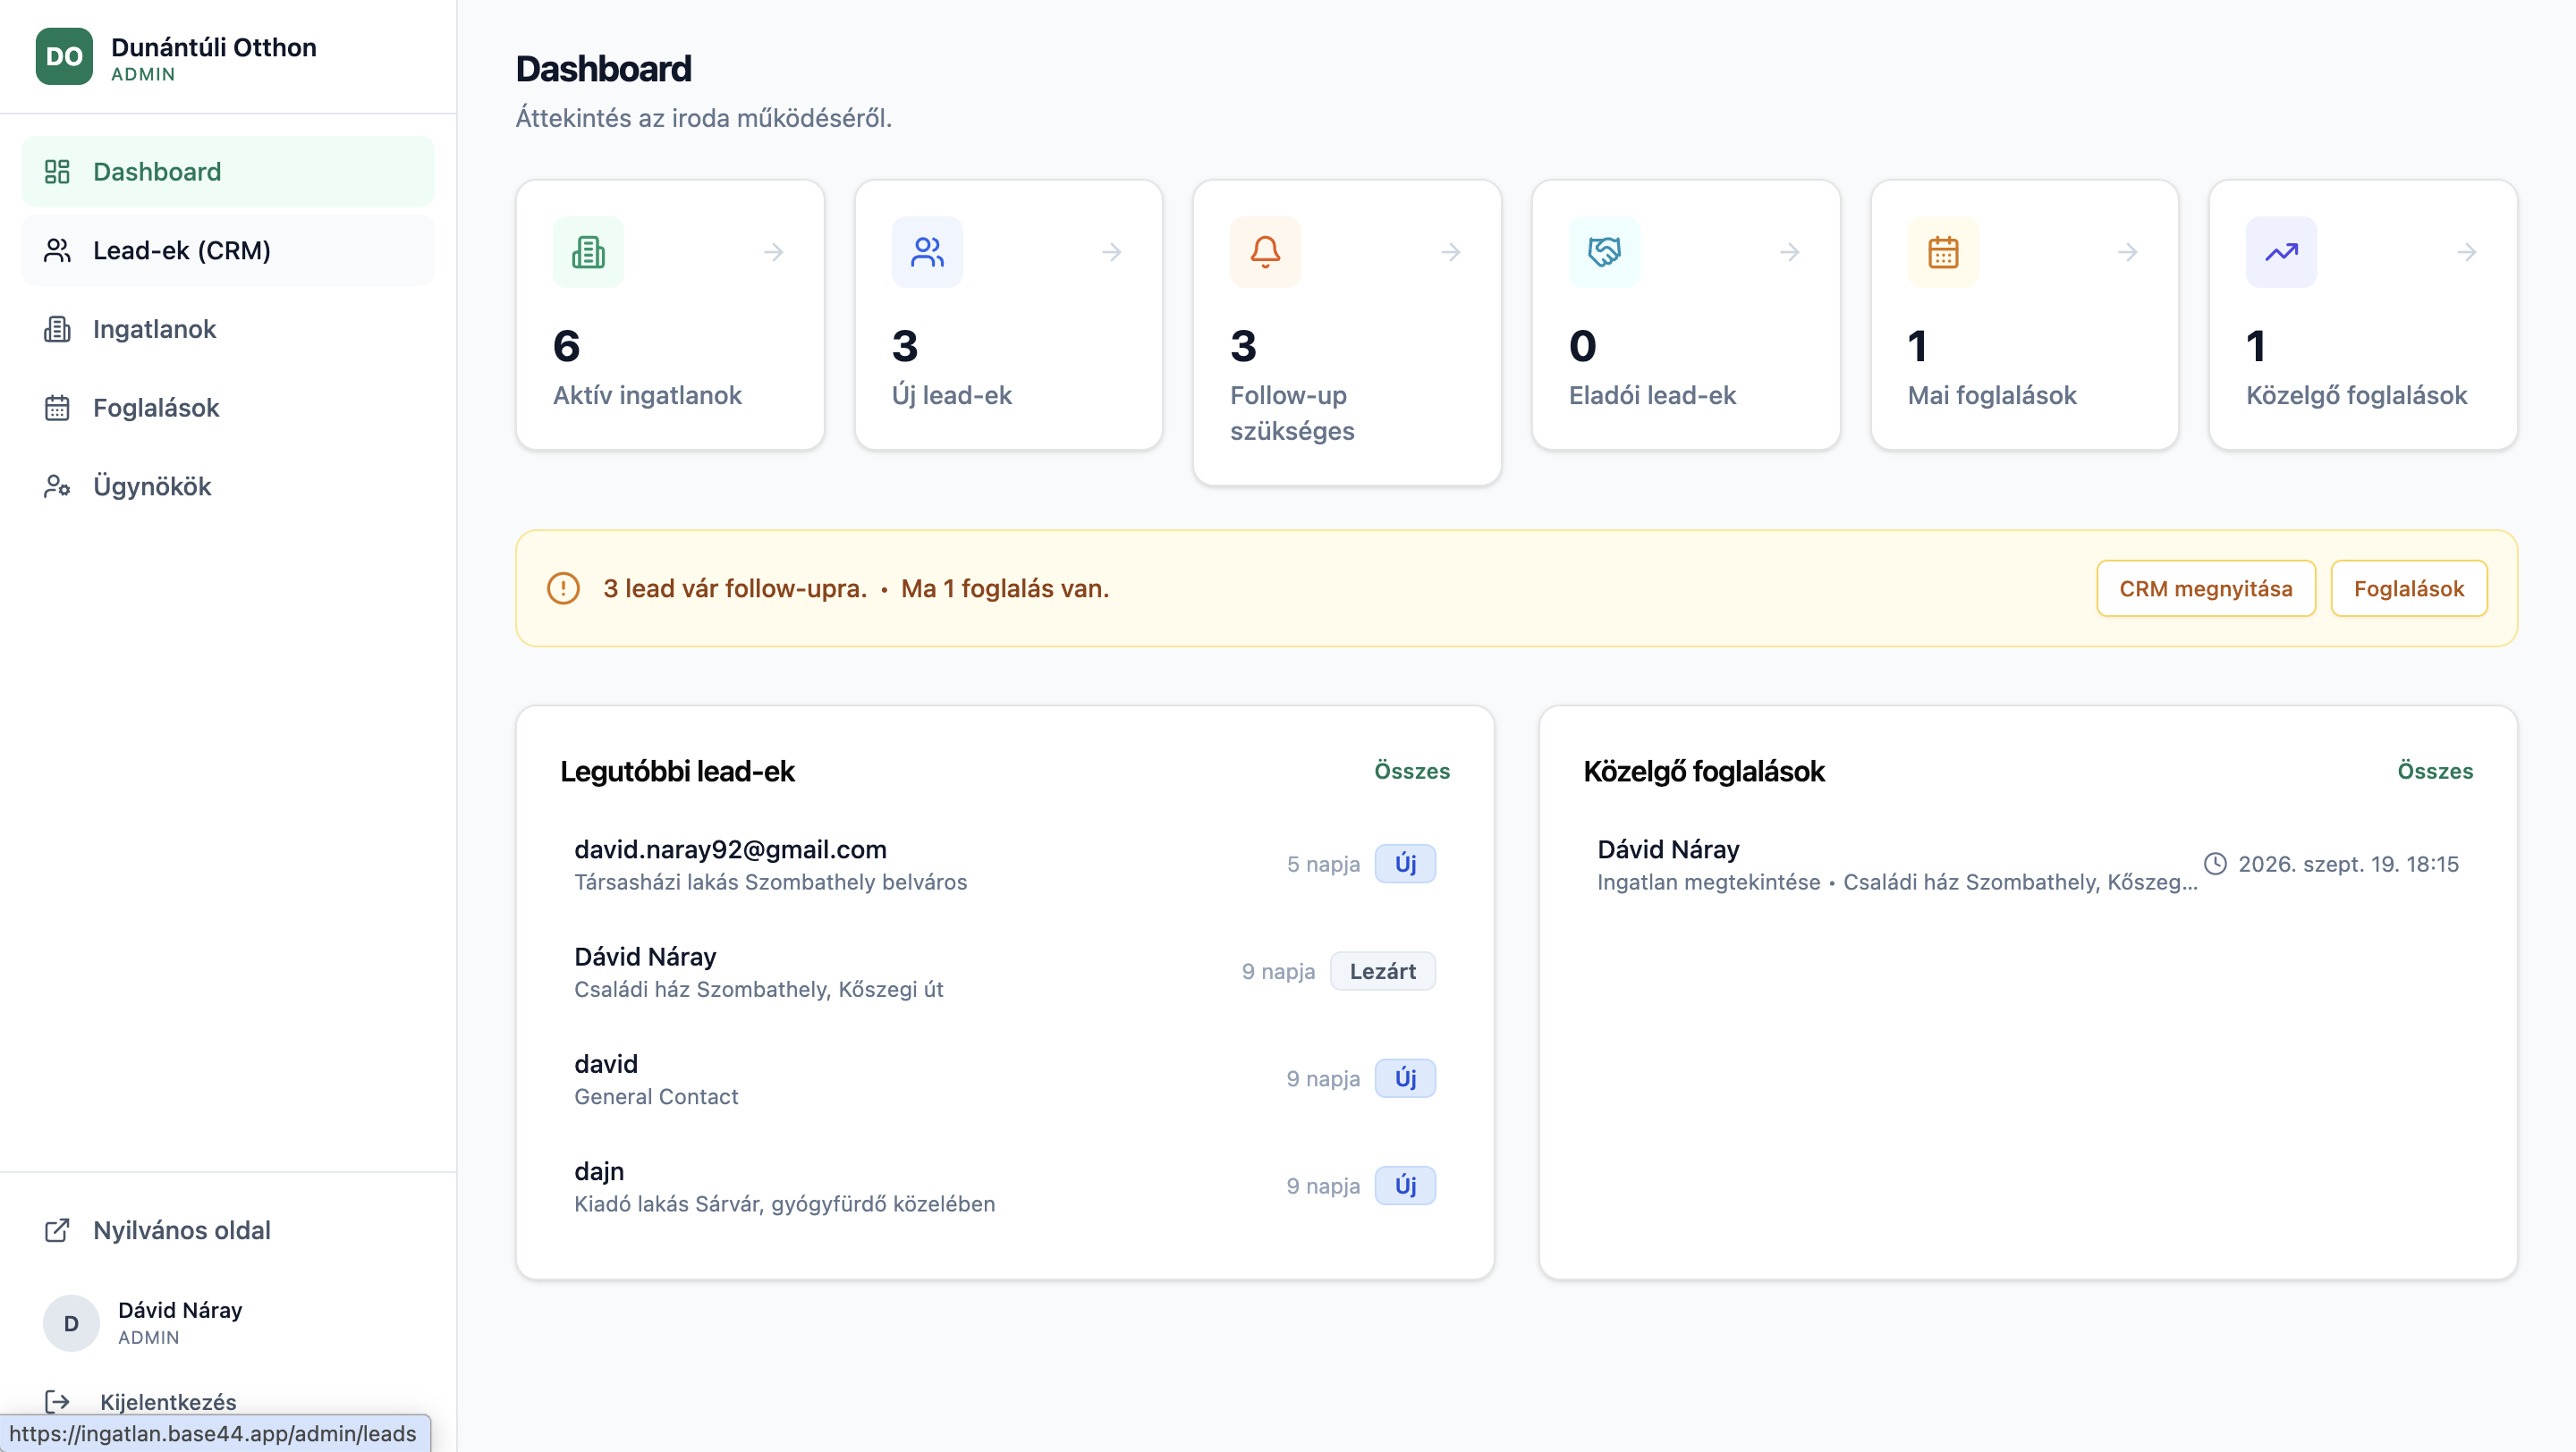Go to Lead-ek (CRM) in the sidebar

(228, 249)
